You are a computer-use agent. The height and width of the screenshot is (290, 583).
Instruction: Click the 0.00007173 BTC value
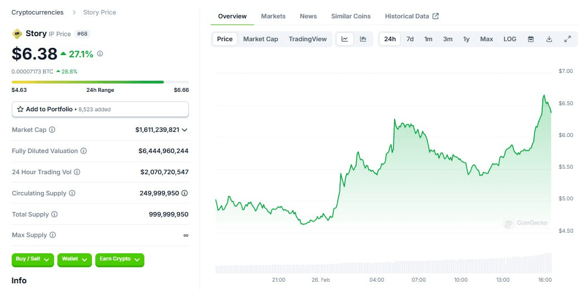pyautogui.click(x=32, y=71)
